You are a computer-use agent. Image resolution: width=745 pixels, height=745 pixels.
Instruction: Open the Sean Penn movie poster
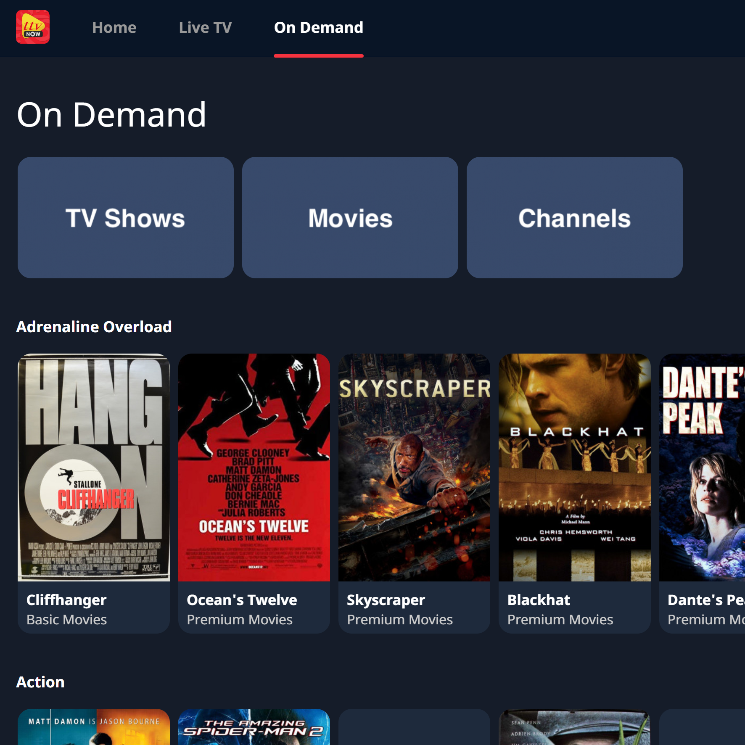pos(574,727)
